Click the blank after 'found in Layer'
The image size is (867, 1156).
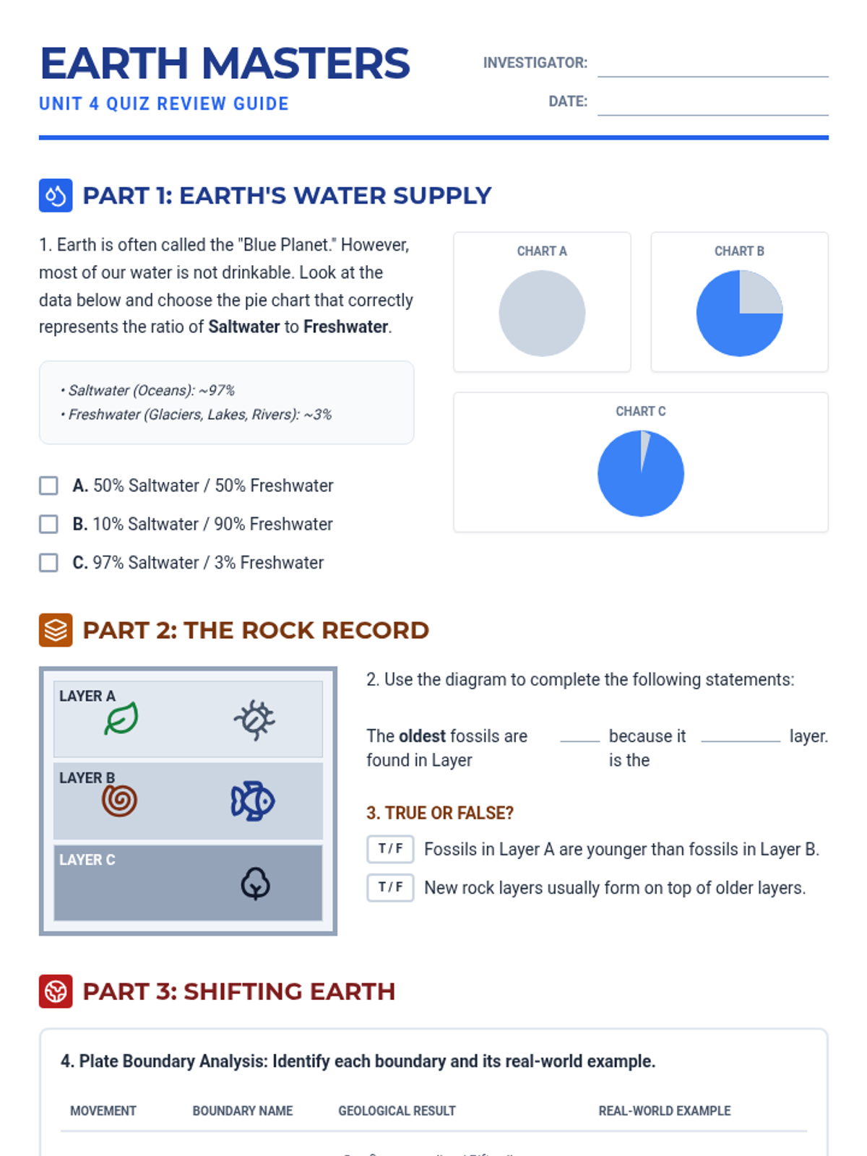pyautogui.click(x=579, y=736)
